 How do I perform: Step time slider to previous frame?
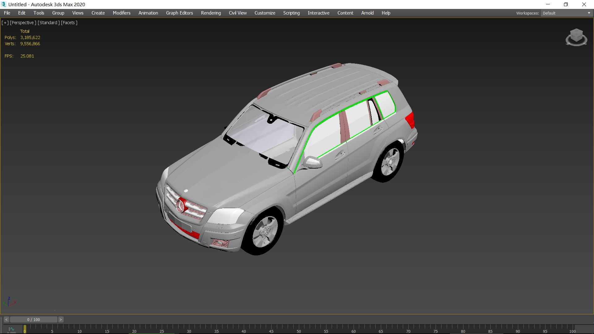click(x=6, y=319)
